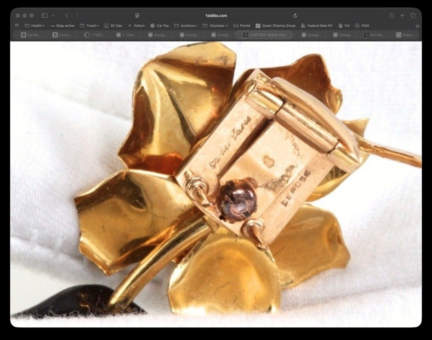Open the sidebar options chevron
This screenshot has height=340, width=432.
53,15
